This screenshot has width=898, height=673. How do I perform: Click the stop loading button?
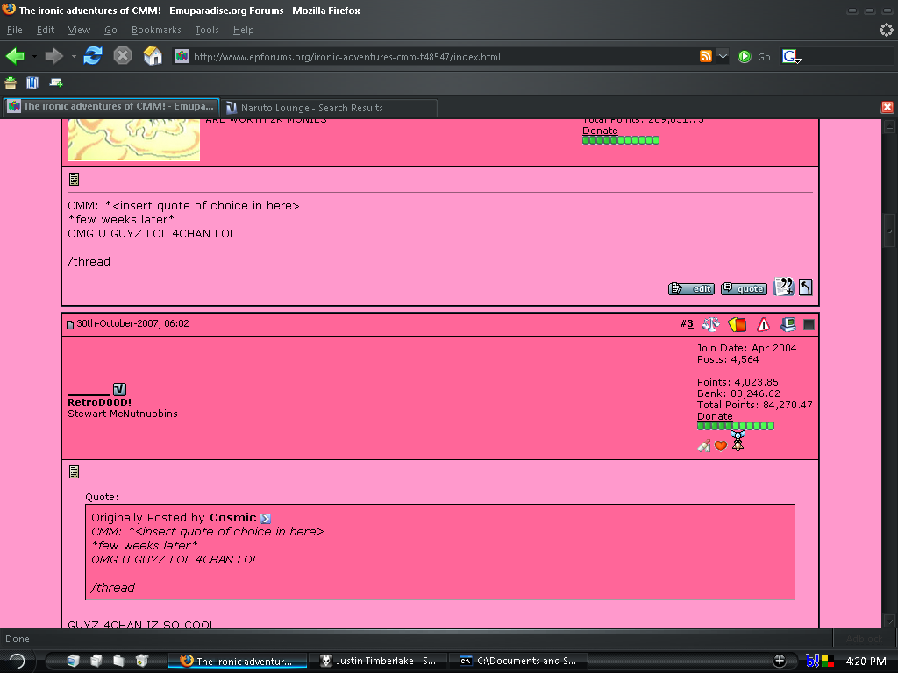[123, 55]
